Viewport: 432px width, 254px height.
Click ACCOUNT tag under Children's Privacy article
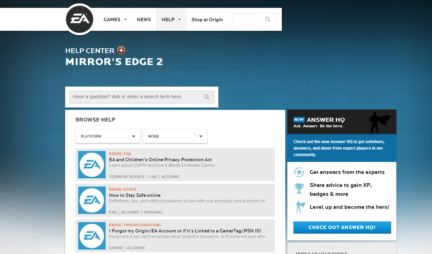pyautogui.click(x=170, y=177)
